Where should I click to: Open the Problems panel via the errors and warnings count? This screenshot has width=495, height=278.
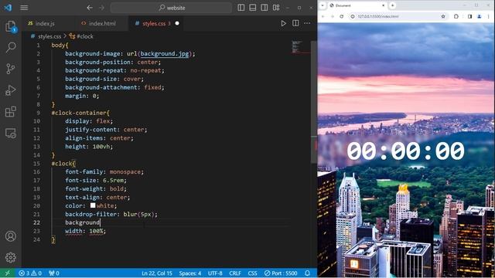[30, 273]
